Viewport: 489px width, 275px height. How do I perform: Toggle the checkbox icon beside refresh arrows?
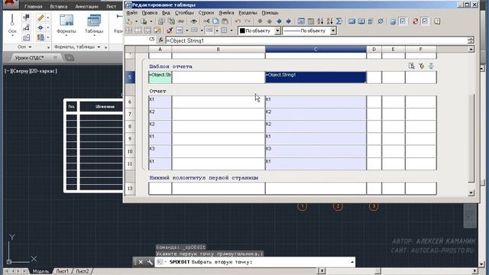pos(425,21)
